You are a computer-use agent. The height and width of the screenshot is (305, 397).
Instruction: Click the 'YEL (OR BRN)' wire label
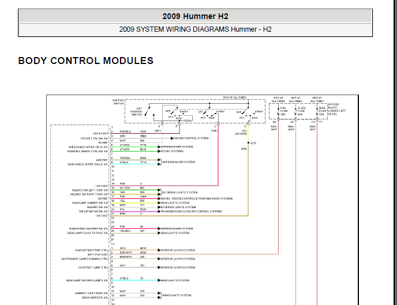241,133
